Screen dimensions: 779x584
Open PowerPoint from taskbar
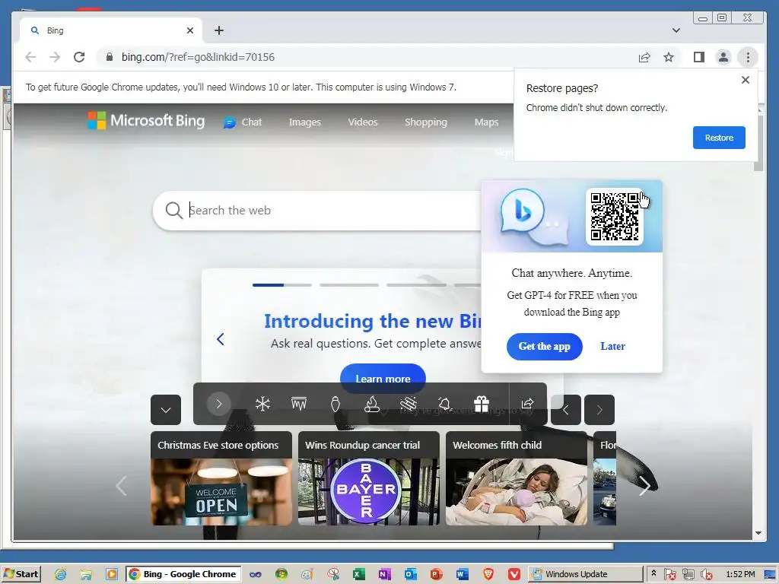[436, 574]
